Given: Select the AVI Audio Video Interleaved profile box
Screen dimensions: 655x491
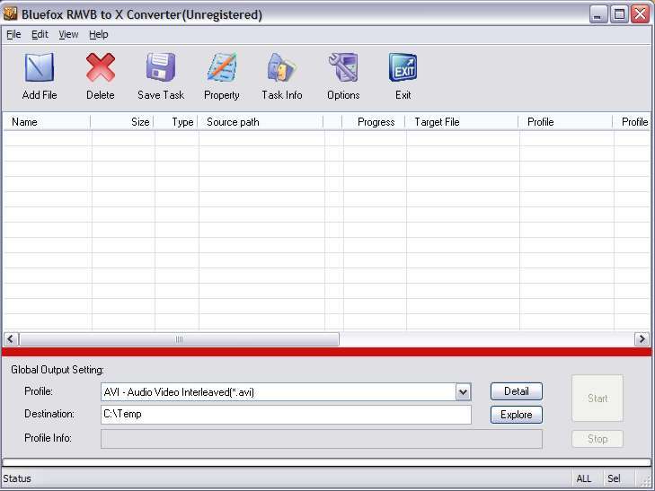Looking at the screenshot, I should coord(286,392).
